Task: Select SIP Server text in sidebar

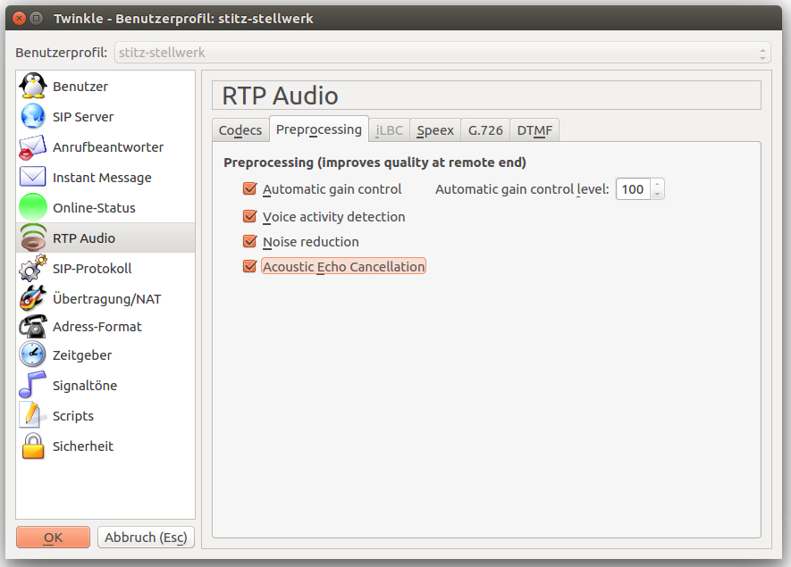Action: pos(83,117)
